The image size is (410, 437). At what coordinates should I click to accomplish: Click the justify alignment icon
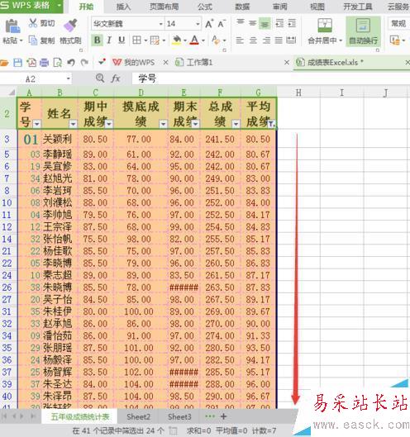(x=279, y=40)
